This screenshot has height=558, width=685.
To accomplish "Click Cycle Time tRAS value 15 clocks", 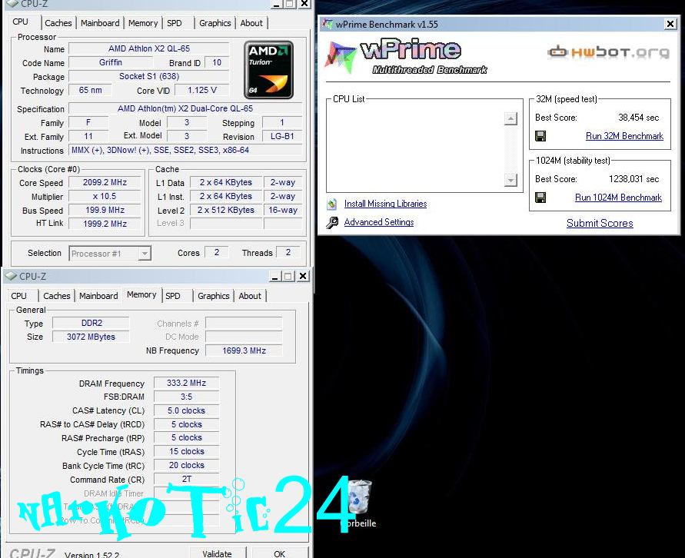I will pyautogui.click(x=187, y=451).
